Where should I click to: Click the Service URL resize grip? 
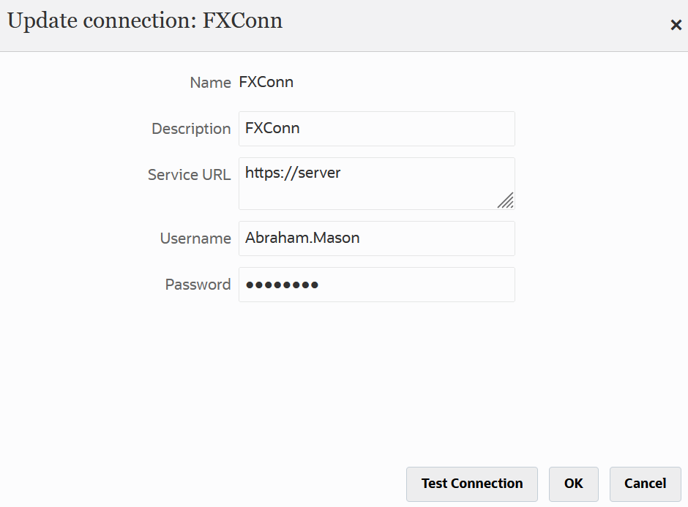(506, 200)
